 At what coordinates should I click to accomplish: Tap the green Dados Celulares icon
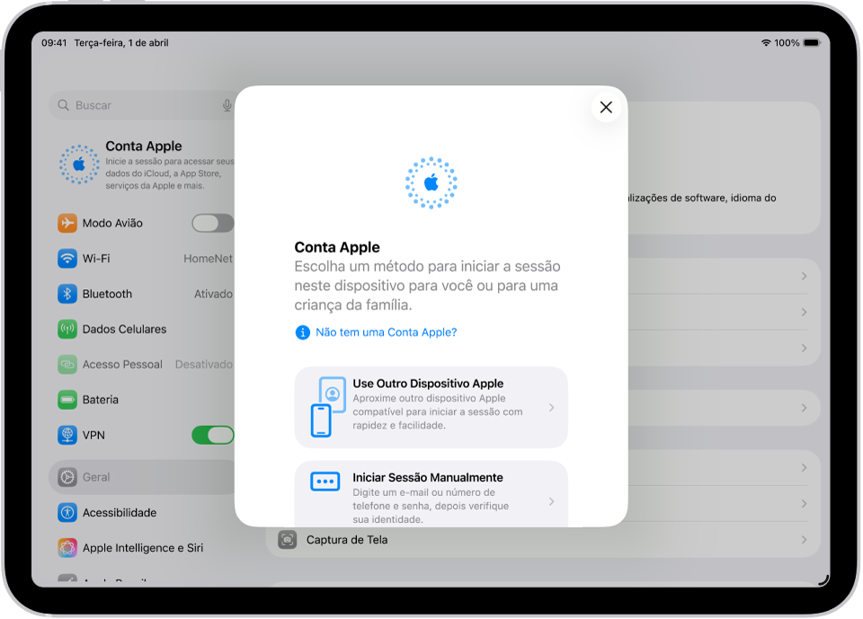click(67, 329)
